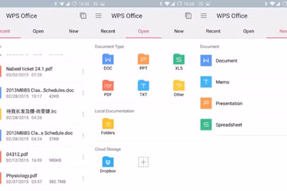Tap the open-windows icon on middle screen
The height and width of the screenshot is (191, 287).
point(188,16)
